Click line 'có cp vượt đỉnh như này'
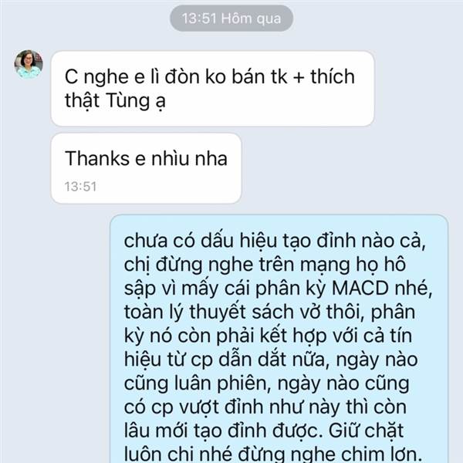The height and width of the screenshot is (463, 463). (x=265, y=407)
